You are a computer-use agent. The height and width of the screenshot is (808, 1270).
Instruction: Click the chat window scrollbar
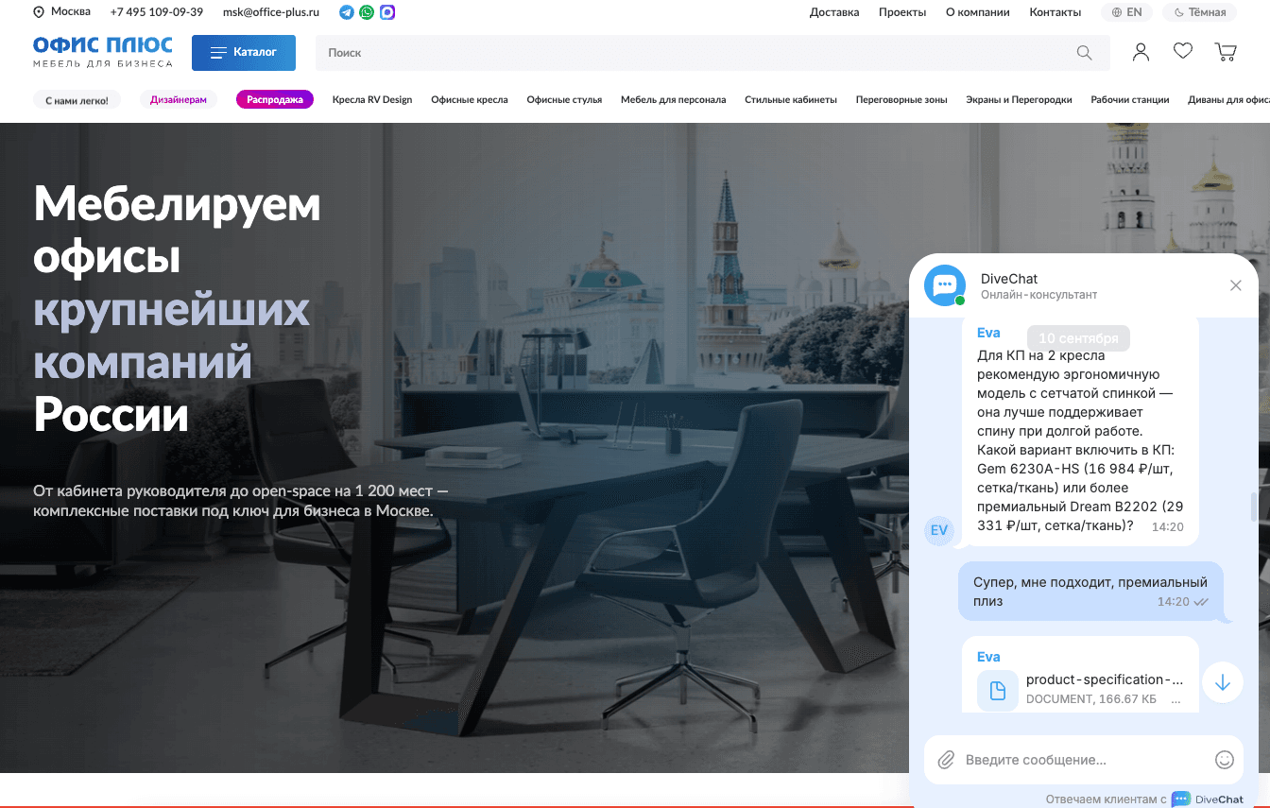pos(1254,507)
